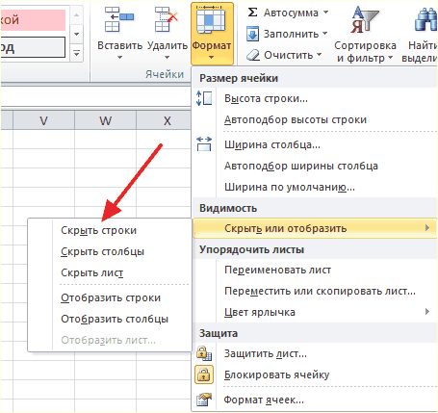Toggle Блокировать ячейку lock icon
Viewport: 438px width, 413px height.
point(204,374)
